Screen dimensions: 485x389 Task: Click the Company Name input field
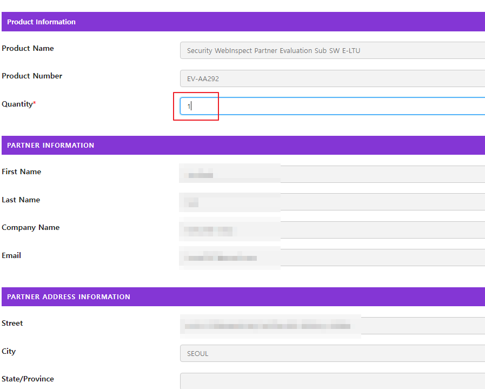[333, 229]
